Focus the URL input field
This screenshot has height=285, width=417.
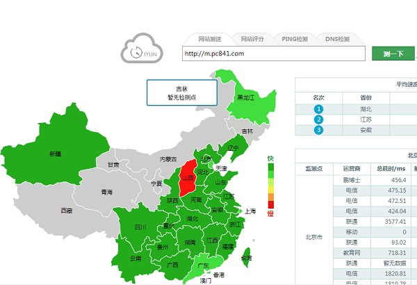click(272, 54)
